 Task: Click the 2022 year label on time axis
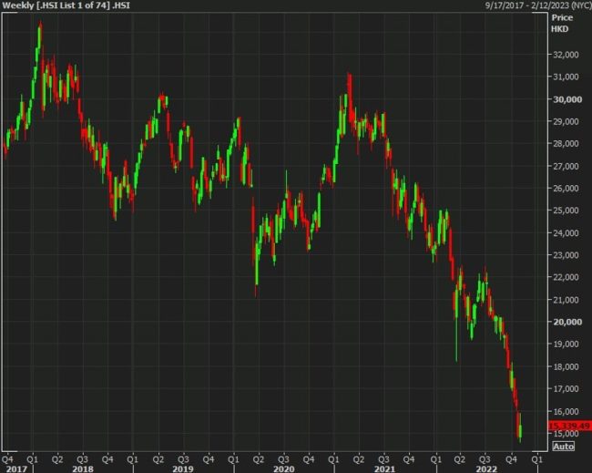pos(486,468)
